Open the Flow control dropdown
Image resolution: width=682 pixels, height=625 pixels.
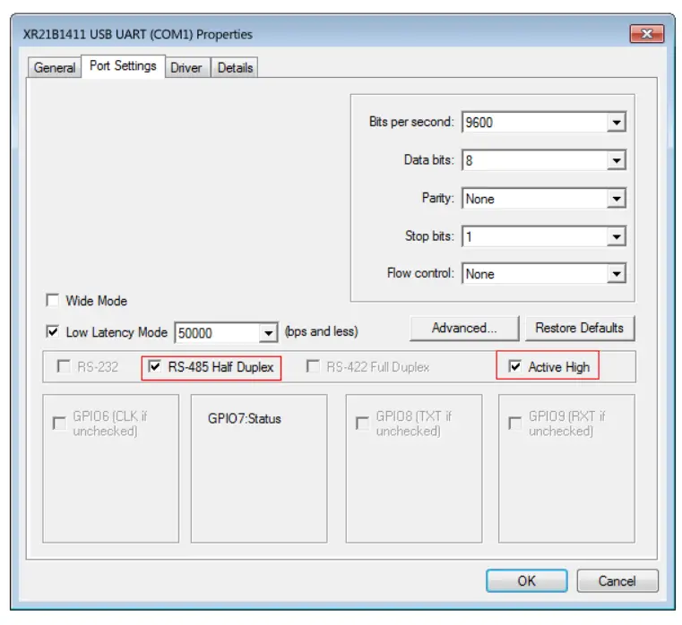(x=617, y=274)
